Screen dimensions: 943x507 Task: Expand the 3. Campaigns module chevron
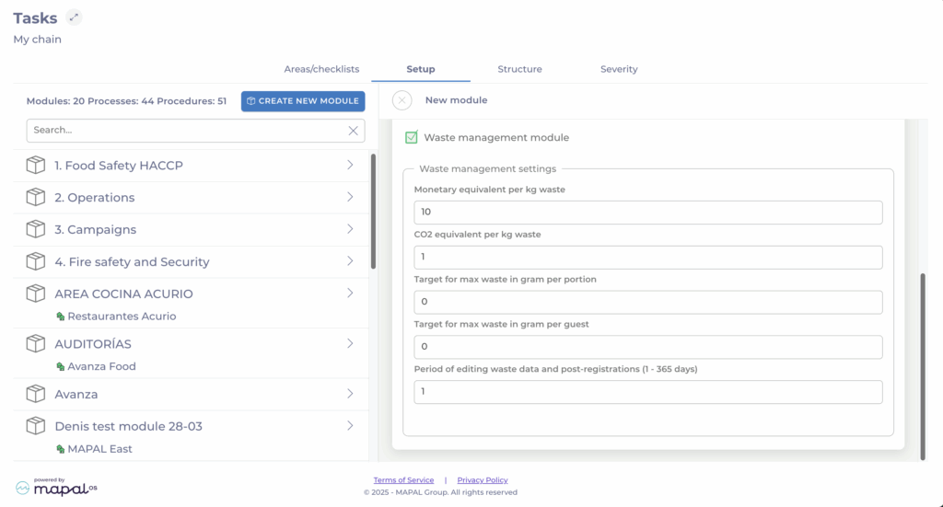pyautogui.click(x=350, y=230)
